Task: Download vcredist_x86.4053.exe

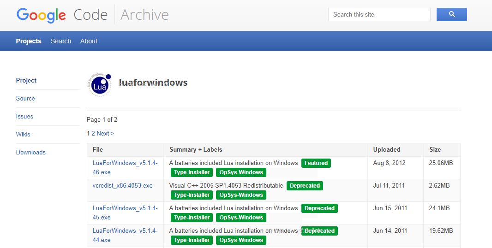Action: 122,186
